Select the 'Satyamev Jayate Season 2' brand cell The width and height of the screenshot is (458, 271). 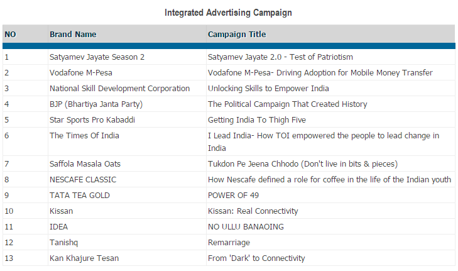(x=97, y=57)
